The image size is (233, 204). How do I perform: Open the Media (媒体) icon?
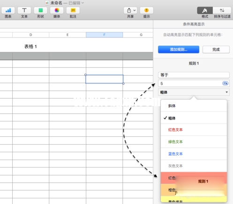(57, 10)
